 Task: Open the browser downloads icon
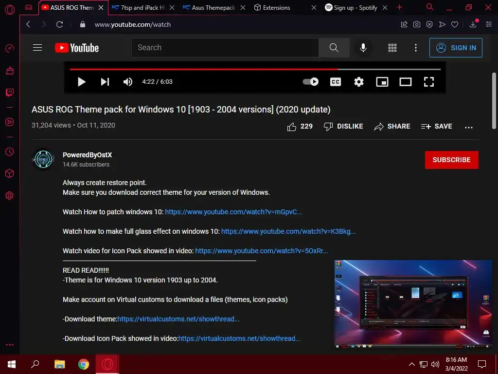pos(473,24)
